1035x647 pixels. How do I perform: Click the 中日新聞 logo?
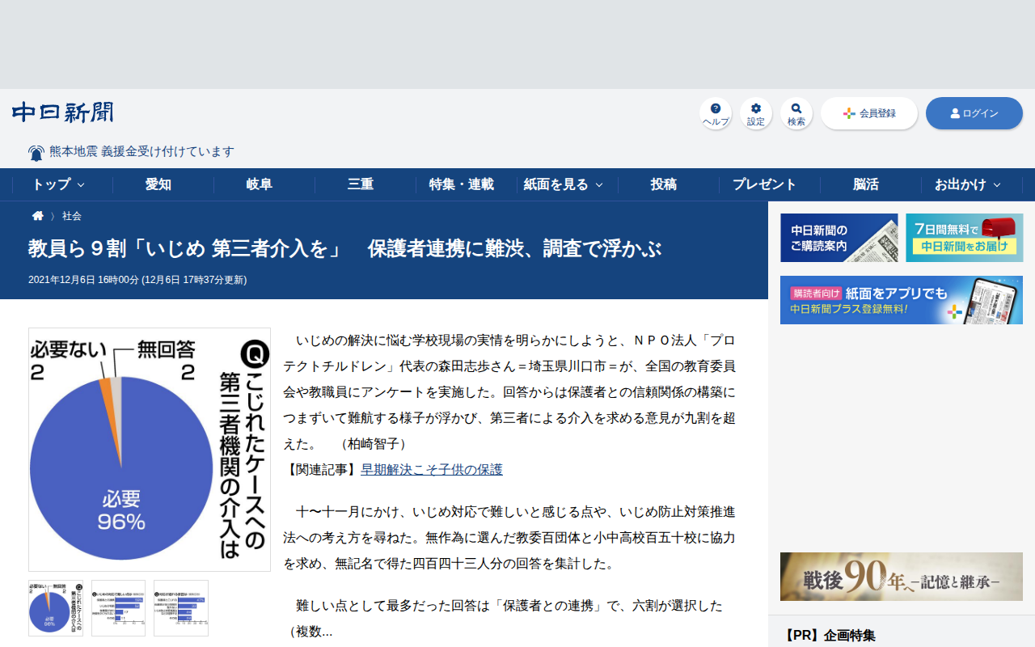point(63,112)
